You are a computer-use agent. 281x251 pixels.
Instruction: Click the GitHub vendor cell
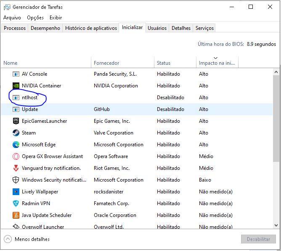tap(102, 109)
